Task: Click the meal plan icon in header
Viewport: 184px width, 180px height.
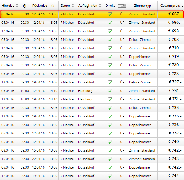Action: tap(121, 6)
